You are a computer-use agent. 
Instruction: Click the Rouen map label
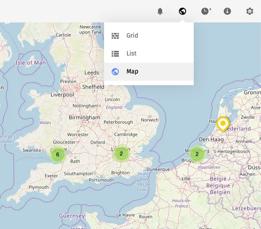pyautogui.click(x=145, y=217)
